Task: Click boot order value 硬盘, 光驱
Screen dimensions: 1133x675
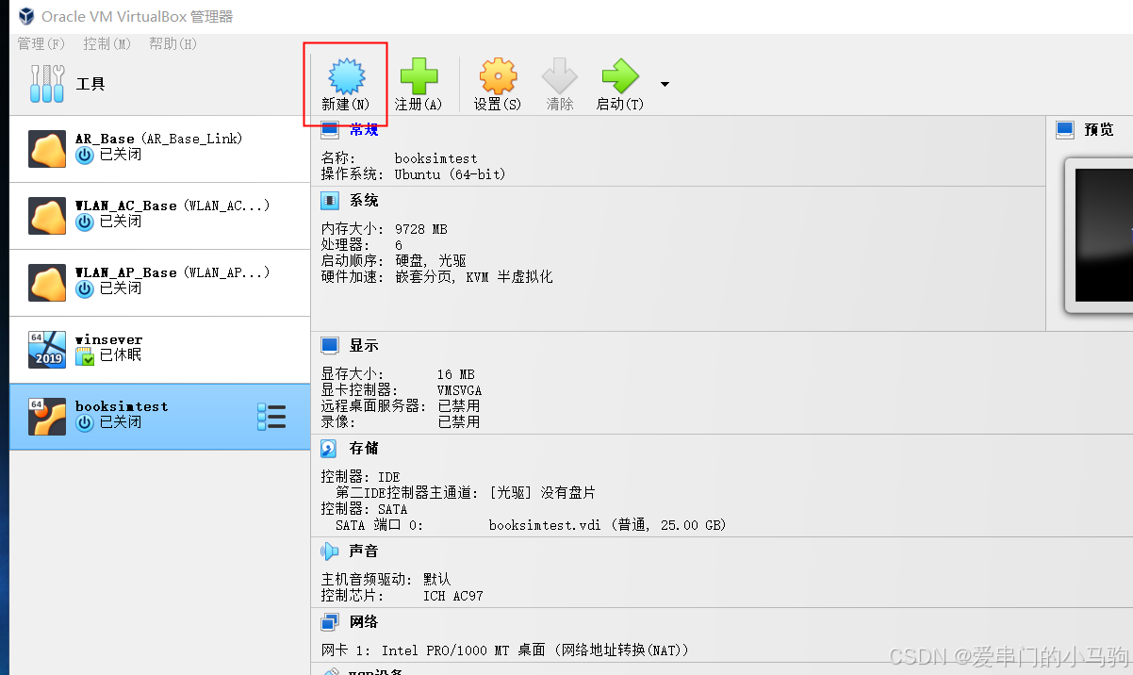Action: pyautogui.click(x=431, y=260)
